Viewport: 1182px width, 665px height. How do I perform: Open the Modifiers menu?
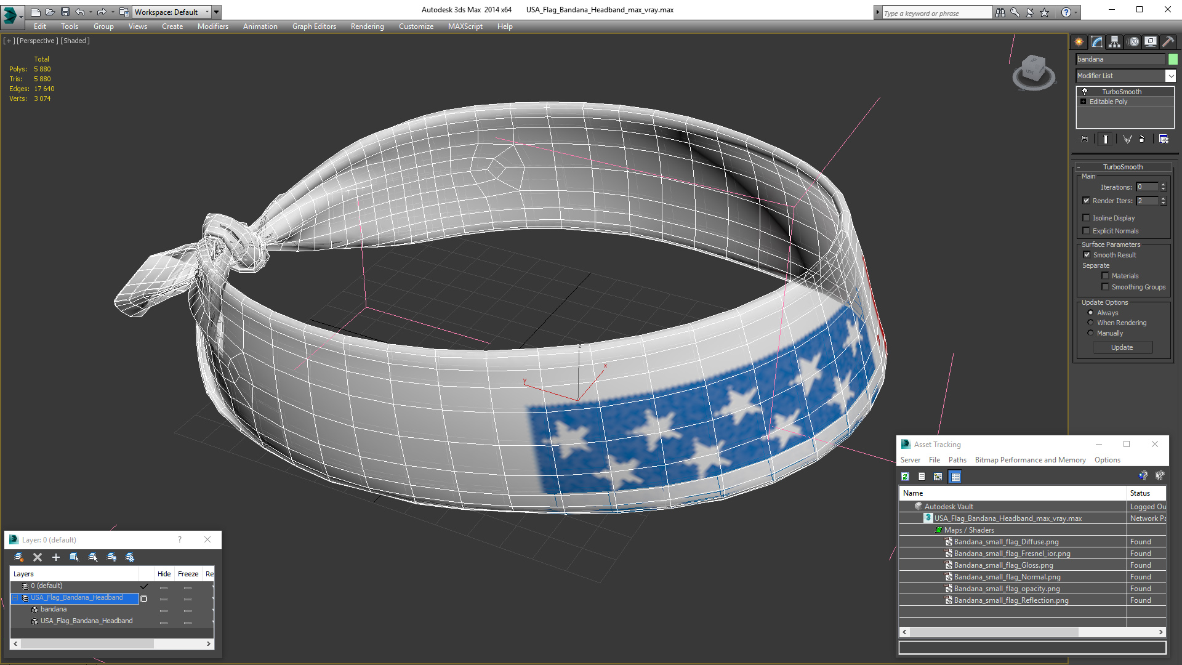[x=212, y=26]
